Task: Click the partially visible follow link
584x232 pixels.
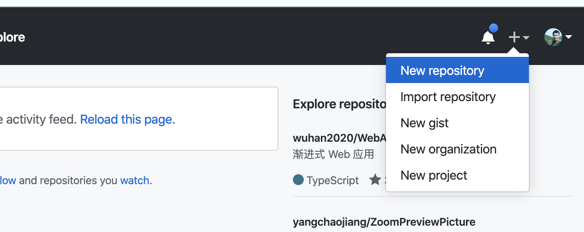Action: coord(8,181)
